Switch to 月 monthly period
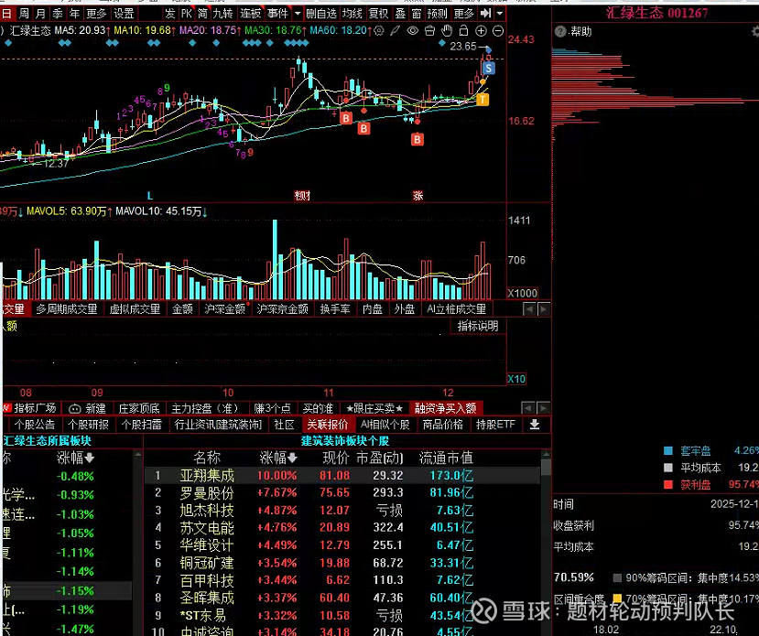This screenshot has width=759, height=636. point(40,14)
